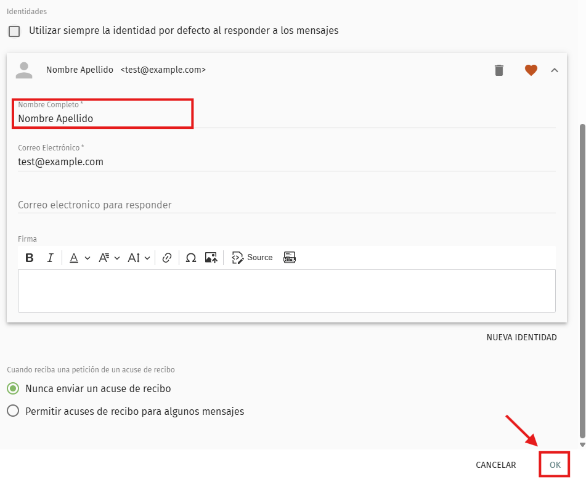
Task: Open the special characters (omega) picker
Action: (x=191, y=258)
